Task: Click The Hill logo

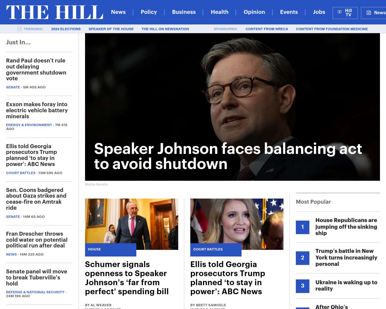Action: 55,12
